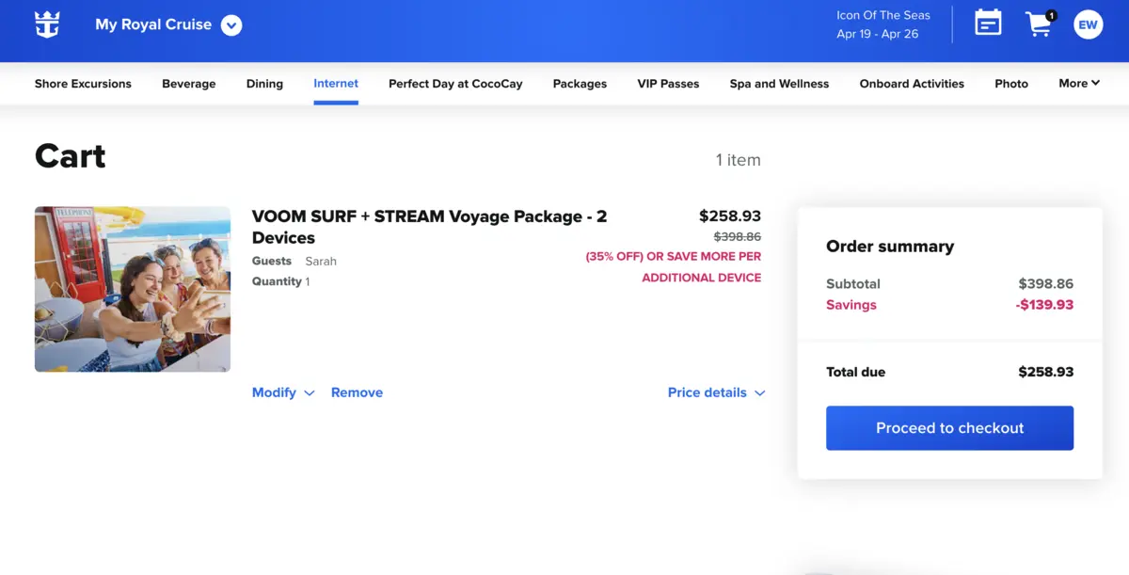
Task: Click the Subtotal value $398.86
Action: click(x=1046, y=283)
